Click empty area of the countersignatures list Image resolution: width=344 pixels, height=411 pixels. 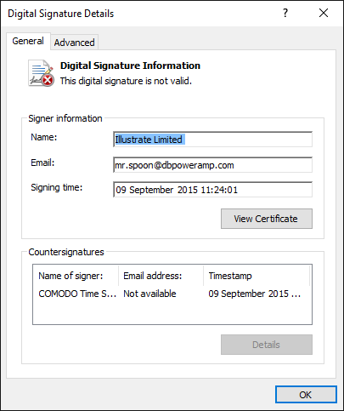click(172, 312)
